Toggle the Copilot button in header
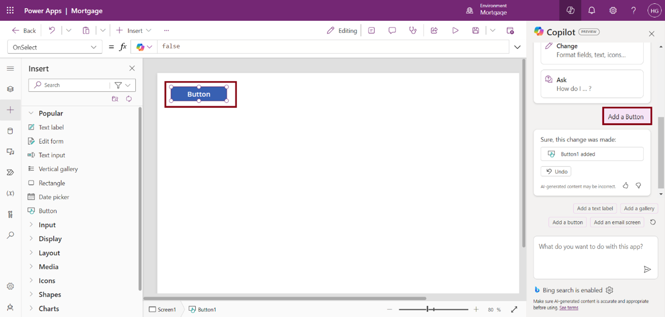Image resolution: width=665 pixels, height=317 pixels. (570, 11)
